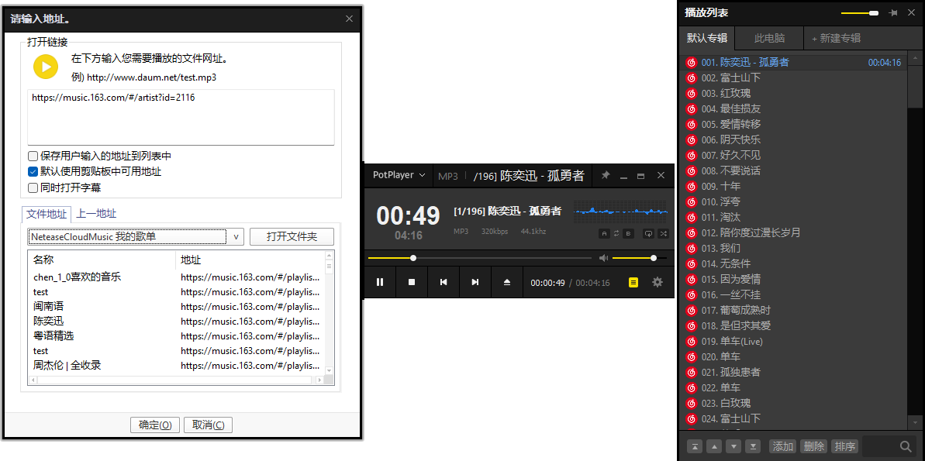Click NetEase icon beside 白玫瑰

point(692,403)
